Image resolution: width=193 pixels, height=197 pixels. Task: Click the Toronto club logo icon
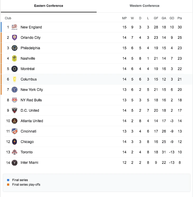point(15,152)
